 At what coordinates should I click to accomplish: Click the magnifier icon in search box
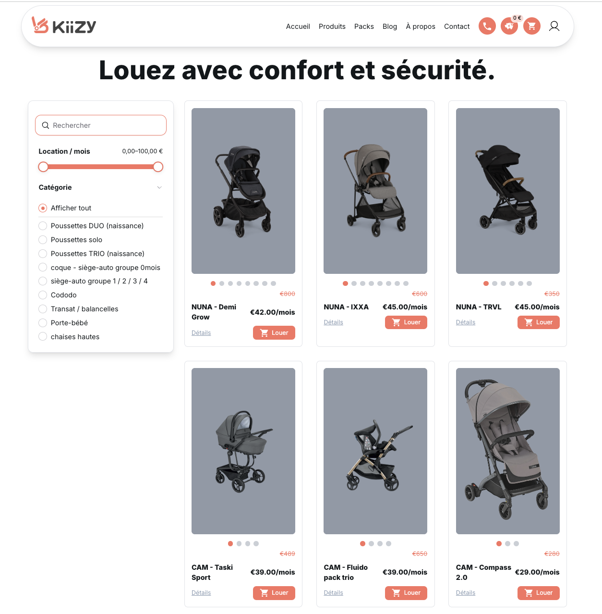pyautogui.click(x=46, y=125)
